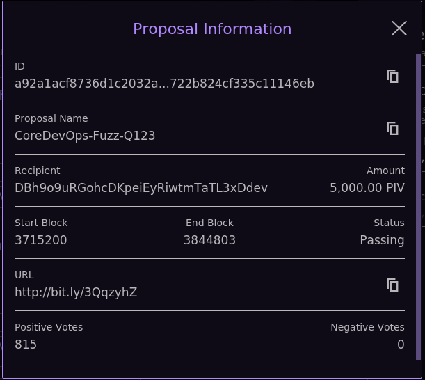Click the CoreDevOps-Fuzz-Q123 proposal name

coord(85,136)
